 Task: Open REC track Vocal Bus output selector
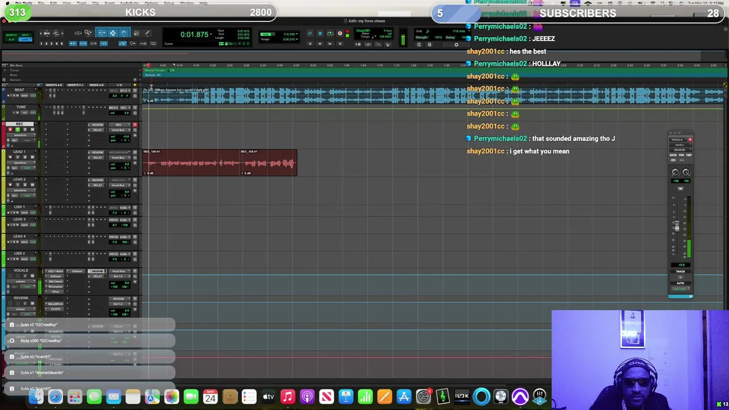[x=120, y=130]
